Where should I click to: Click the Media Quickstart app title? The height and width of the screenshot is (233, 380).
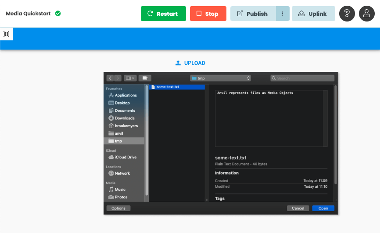tap(28, 13)
